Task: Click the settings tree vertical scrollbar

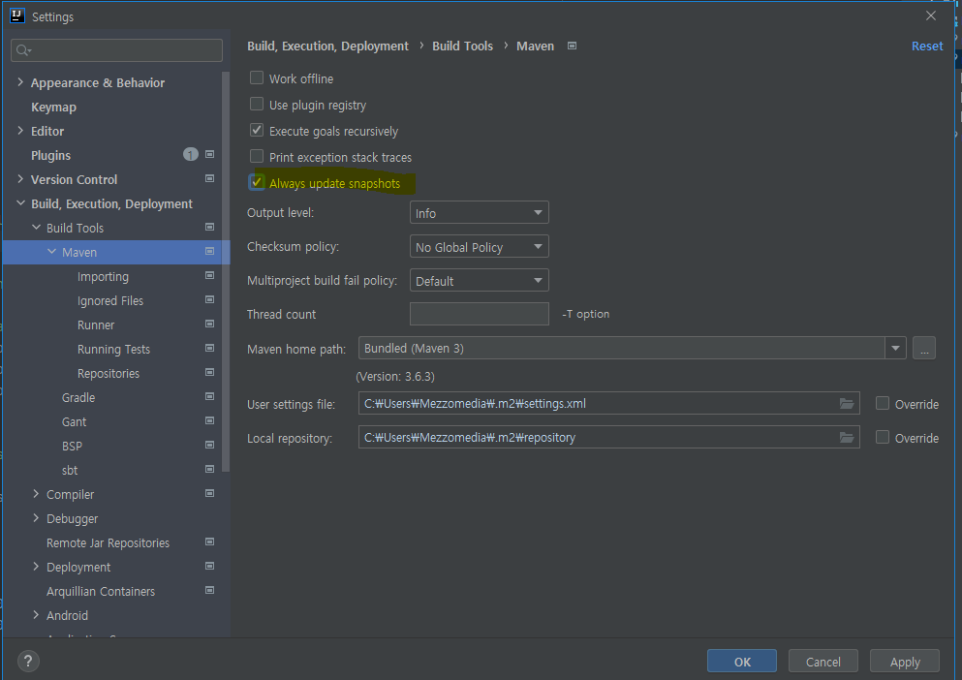Action: [x=226, y=272]
